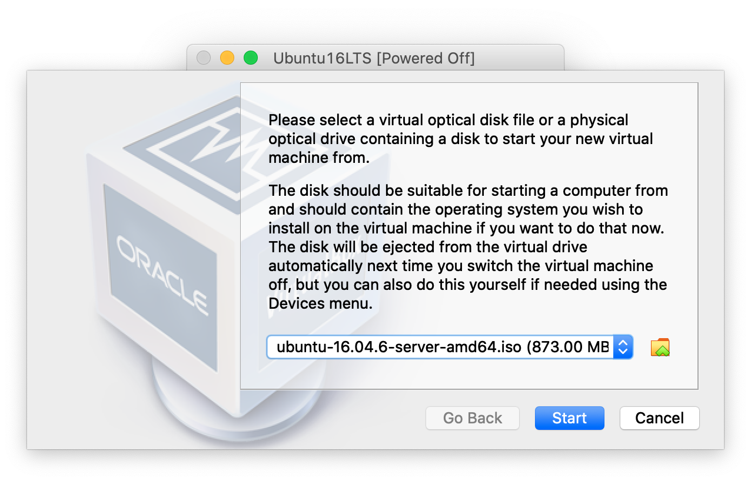Click the Ubuntu16LTS [Powered Off] window title
The height and width of the screenshot is (481, 751).
[374, 58]
